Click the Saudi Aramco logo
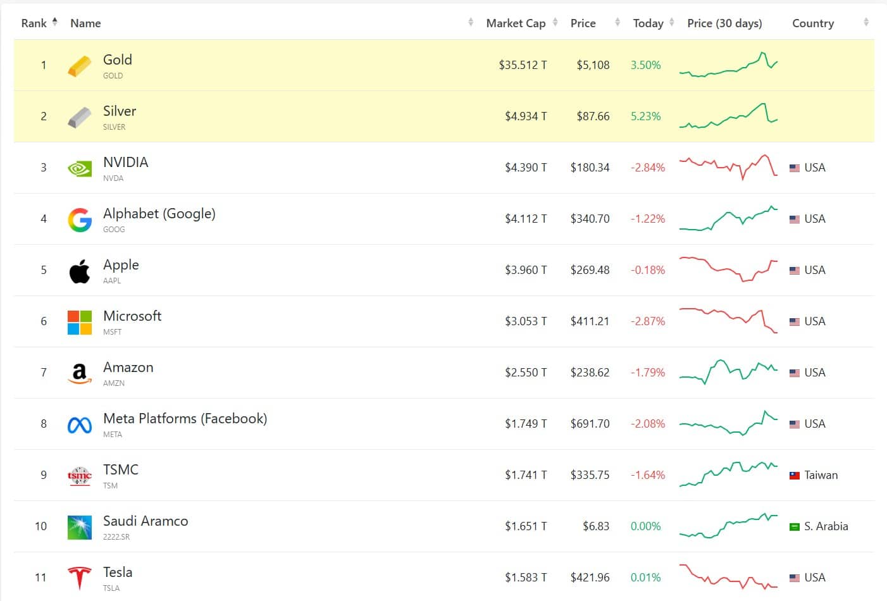 [x=80, y=527]
